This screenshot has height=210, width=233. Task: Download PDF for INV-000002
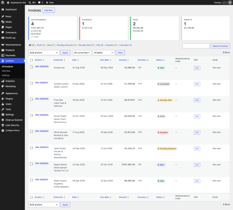pyautogui.click(x=197, y=165)
